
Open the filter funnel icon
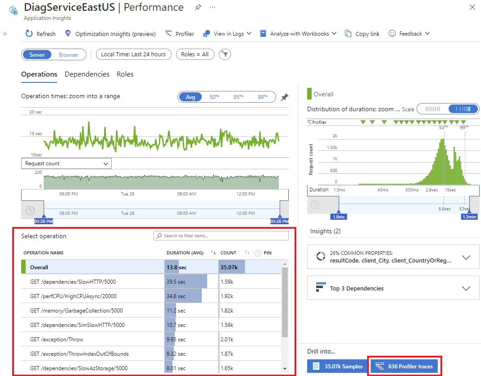pos(225,54)
